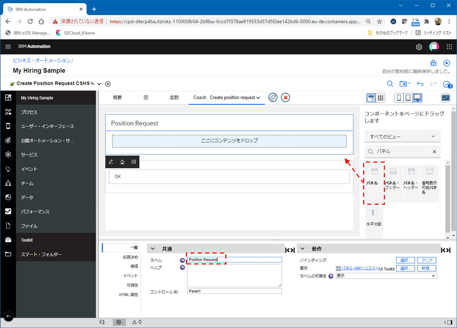
Task: Select the 省略表示可能パネル component
Action: [430, 183]
